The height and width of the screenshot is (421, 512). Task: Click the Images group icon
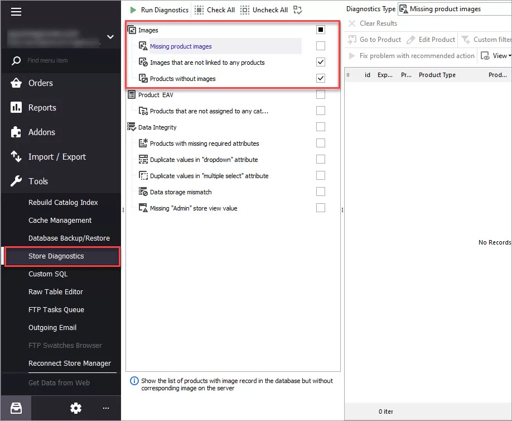pos(132,30)
